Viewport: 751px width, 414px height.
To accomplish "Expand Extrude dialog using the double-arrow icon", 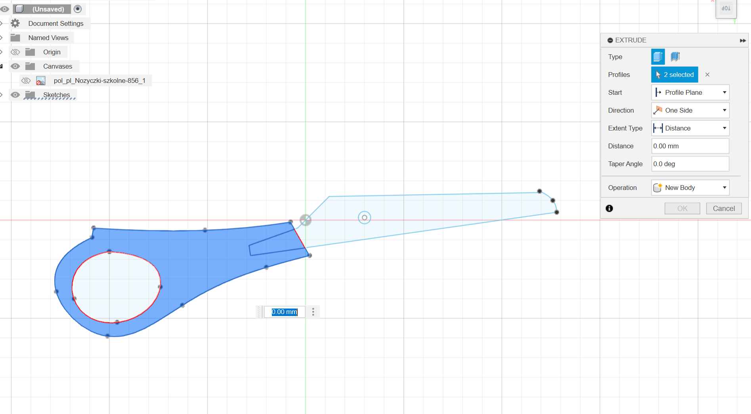I will [x=743, y=40].
